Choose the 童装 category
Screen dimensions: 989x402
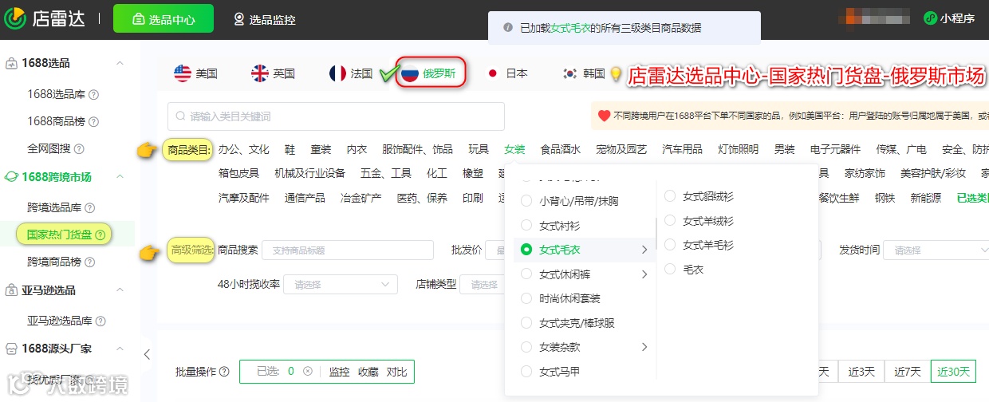click(321, 149)
